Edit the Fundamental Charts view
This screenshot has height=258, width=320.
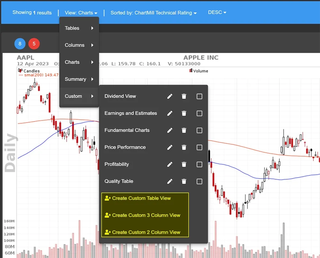click(x=170, y=130)
